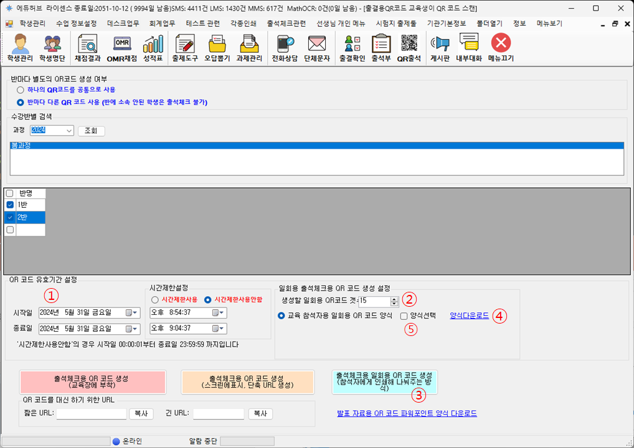Open the 시작일 date picker dropdown
The width and height of the screenshot is (634, 448).
pyautogui.click(x=135, y=312)
